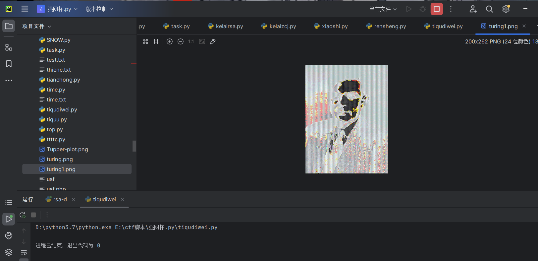Toggle soft-wrap in the run console
The image size is (538, 261).
(x=24, y=253)
